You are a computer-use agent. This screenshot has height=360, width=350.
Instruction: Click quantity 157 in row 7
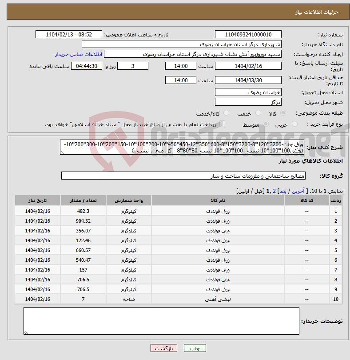click(83, 270)
